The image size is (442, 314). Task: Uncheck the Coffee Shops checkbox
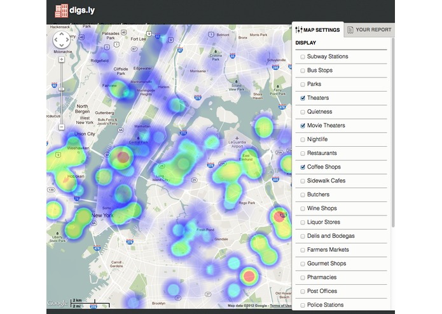coord(303,167)
